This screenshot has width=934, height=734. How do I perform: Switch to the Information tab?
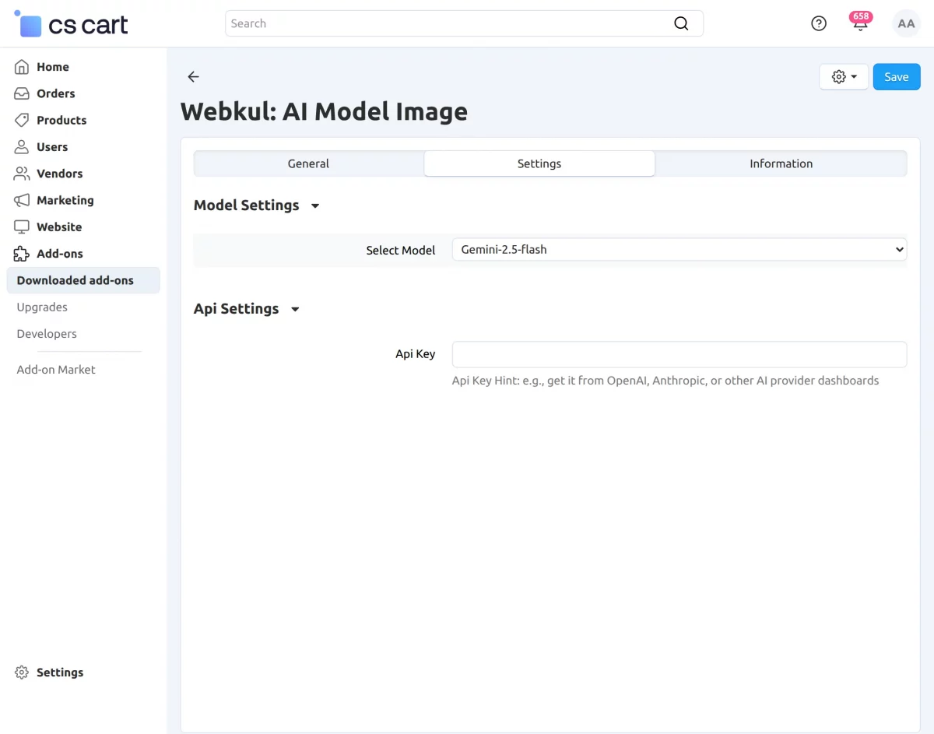(781, 163)
